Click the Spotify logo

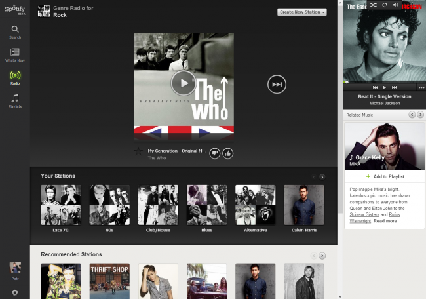point(15,10)
